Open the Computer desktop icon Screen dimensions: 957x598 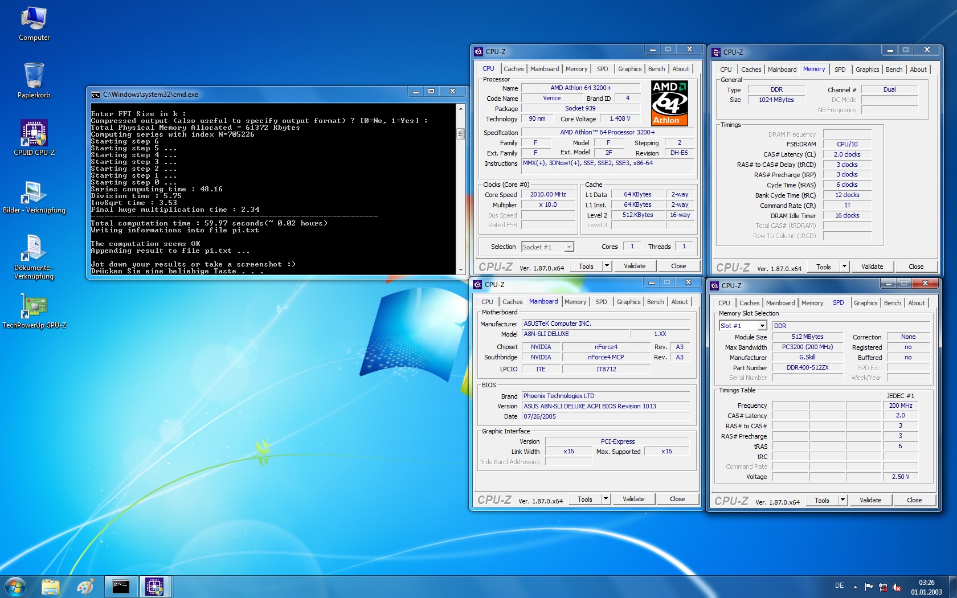34,24
